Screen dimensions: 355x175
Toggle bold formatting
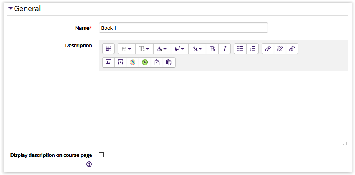point(212,49)
